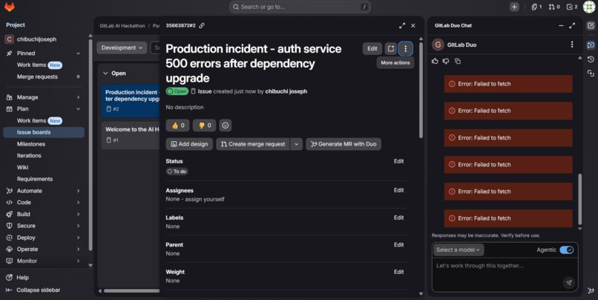This screenshot has width=598, height=300.
Task: Open Duo chat history in right rail
Action: coord(591,59)
